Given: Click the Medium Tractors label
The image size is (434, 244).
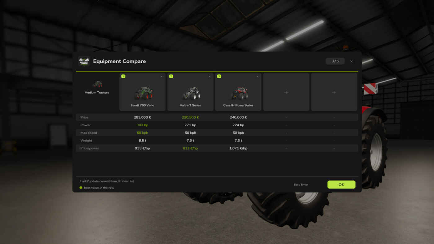Looking at the screenshot, I should [97, 93].
